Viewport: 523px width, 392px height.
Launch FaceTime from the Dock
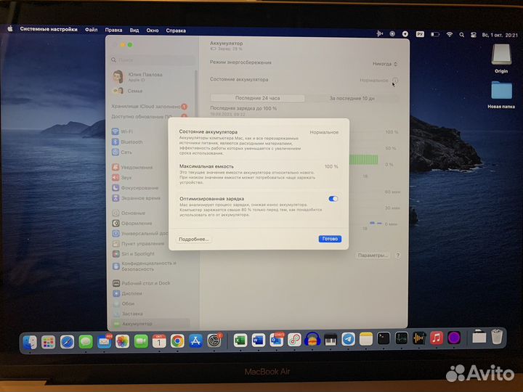tap(141, 341)
